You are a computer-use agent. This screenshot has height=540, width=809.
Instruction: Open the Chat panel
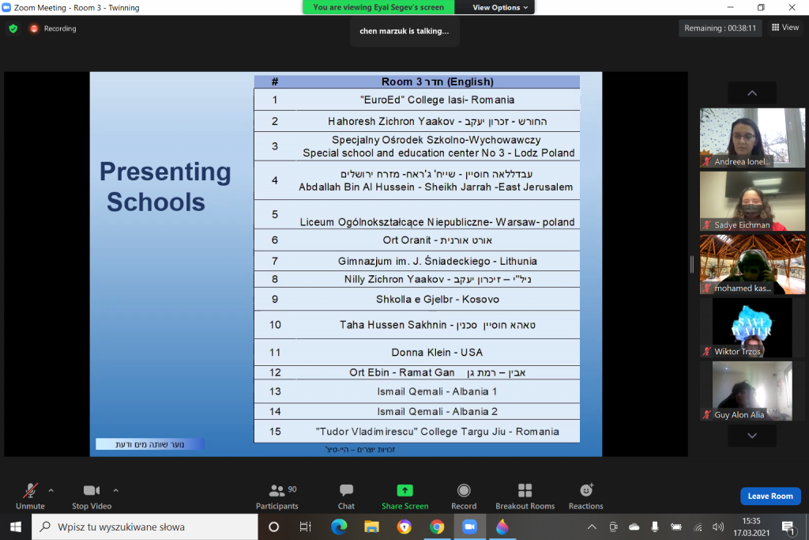pyautogui.click(x=346, y=496)
